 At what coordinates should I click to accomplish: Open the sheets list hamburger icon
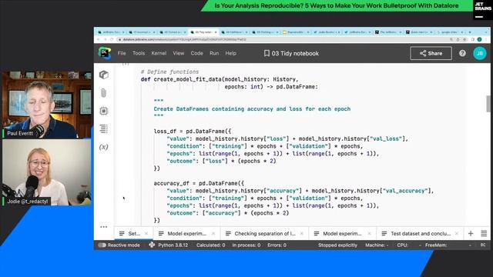click(484, 233)
